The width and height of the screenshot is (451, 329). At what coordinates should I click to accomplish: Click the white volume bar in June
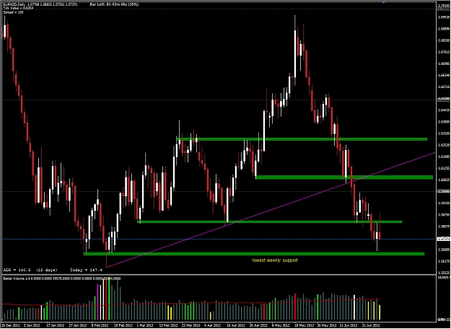point(354,307)
